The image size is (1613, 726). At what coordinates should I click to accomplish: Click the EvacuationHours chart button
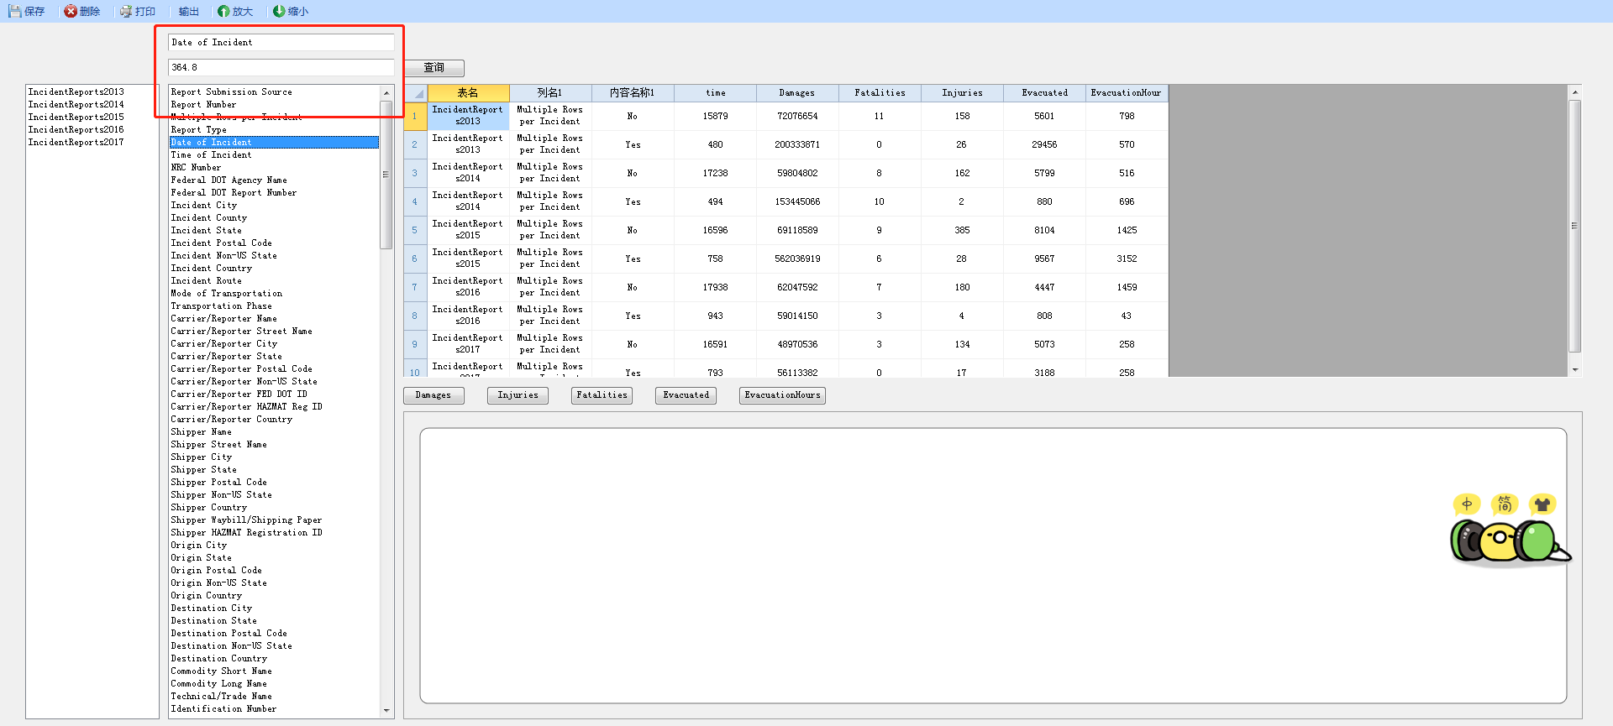click(782, 395)
